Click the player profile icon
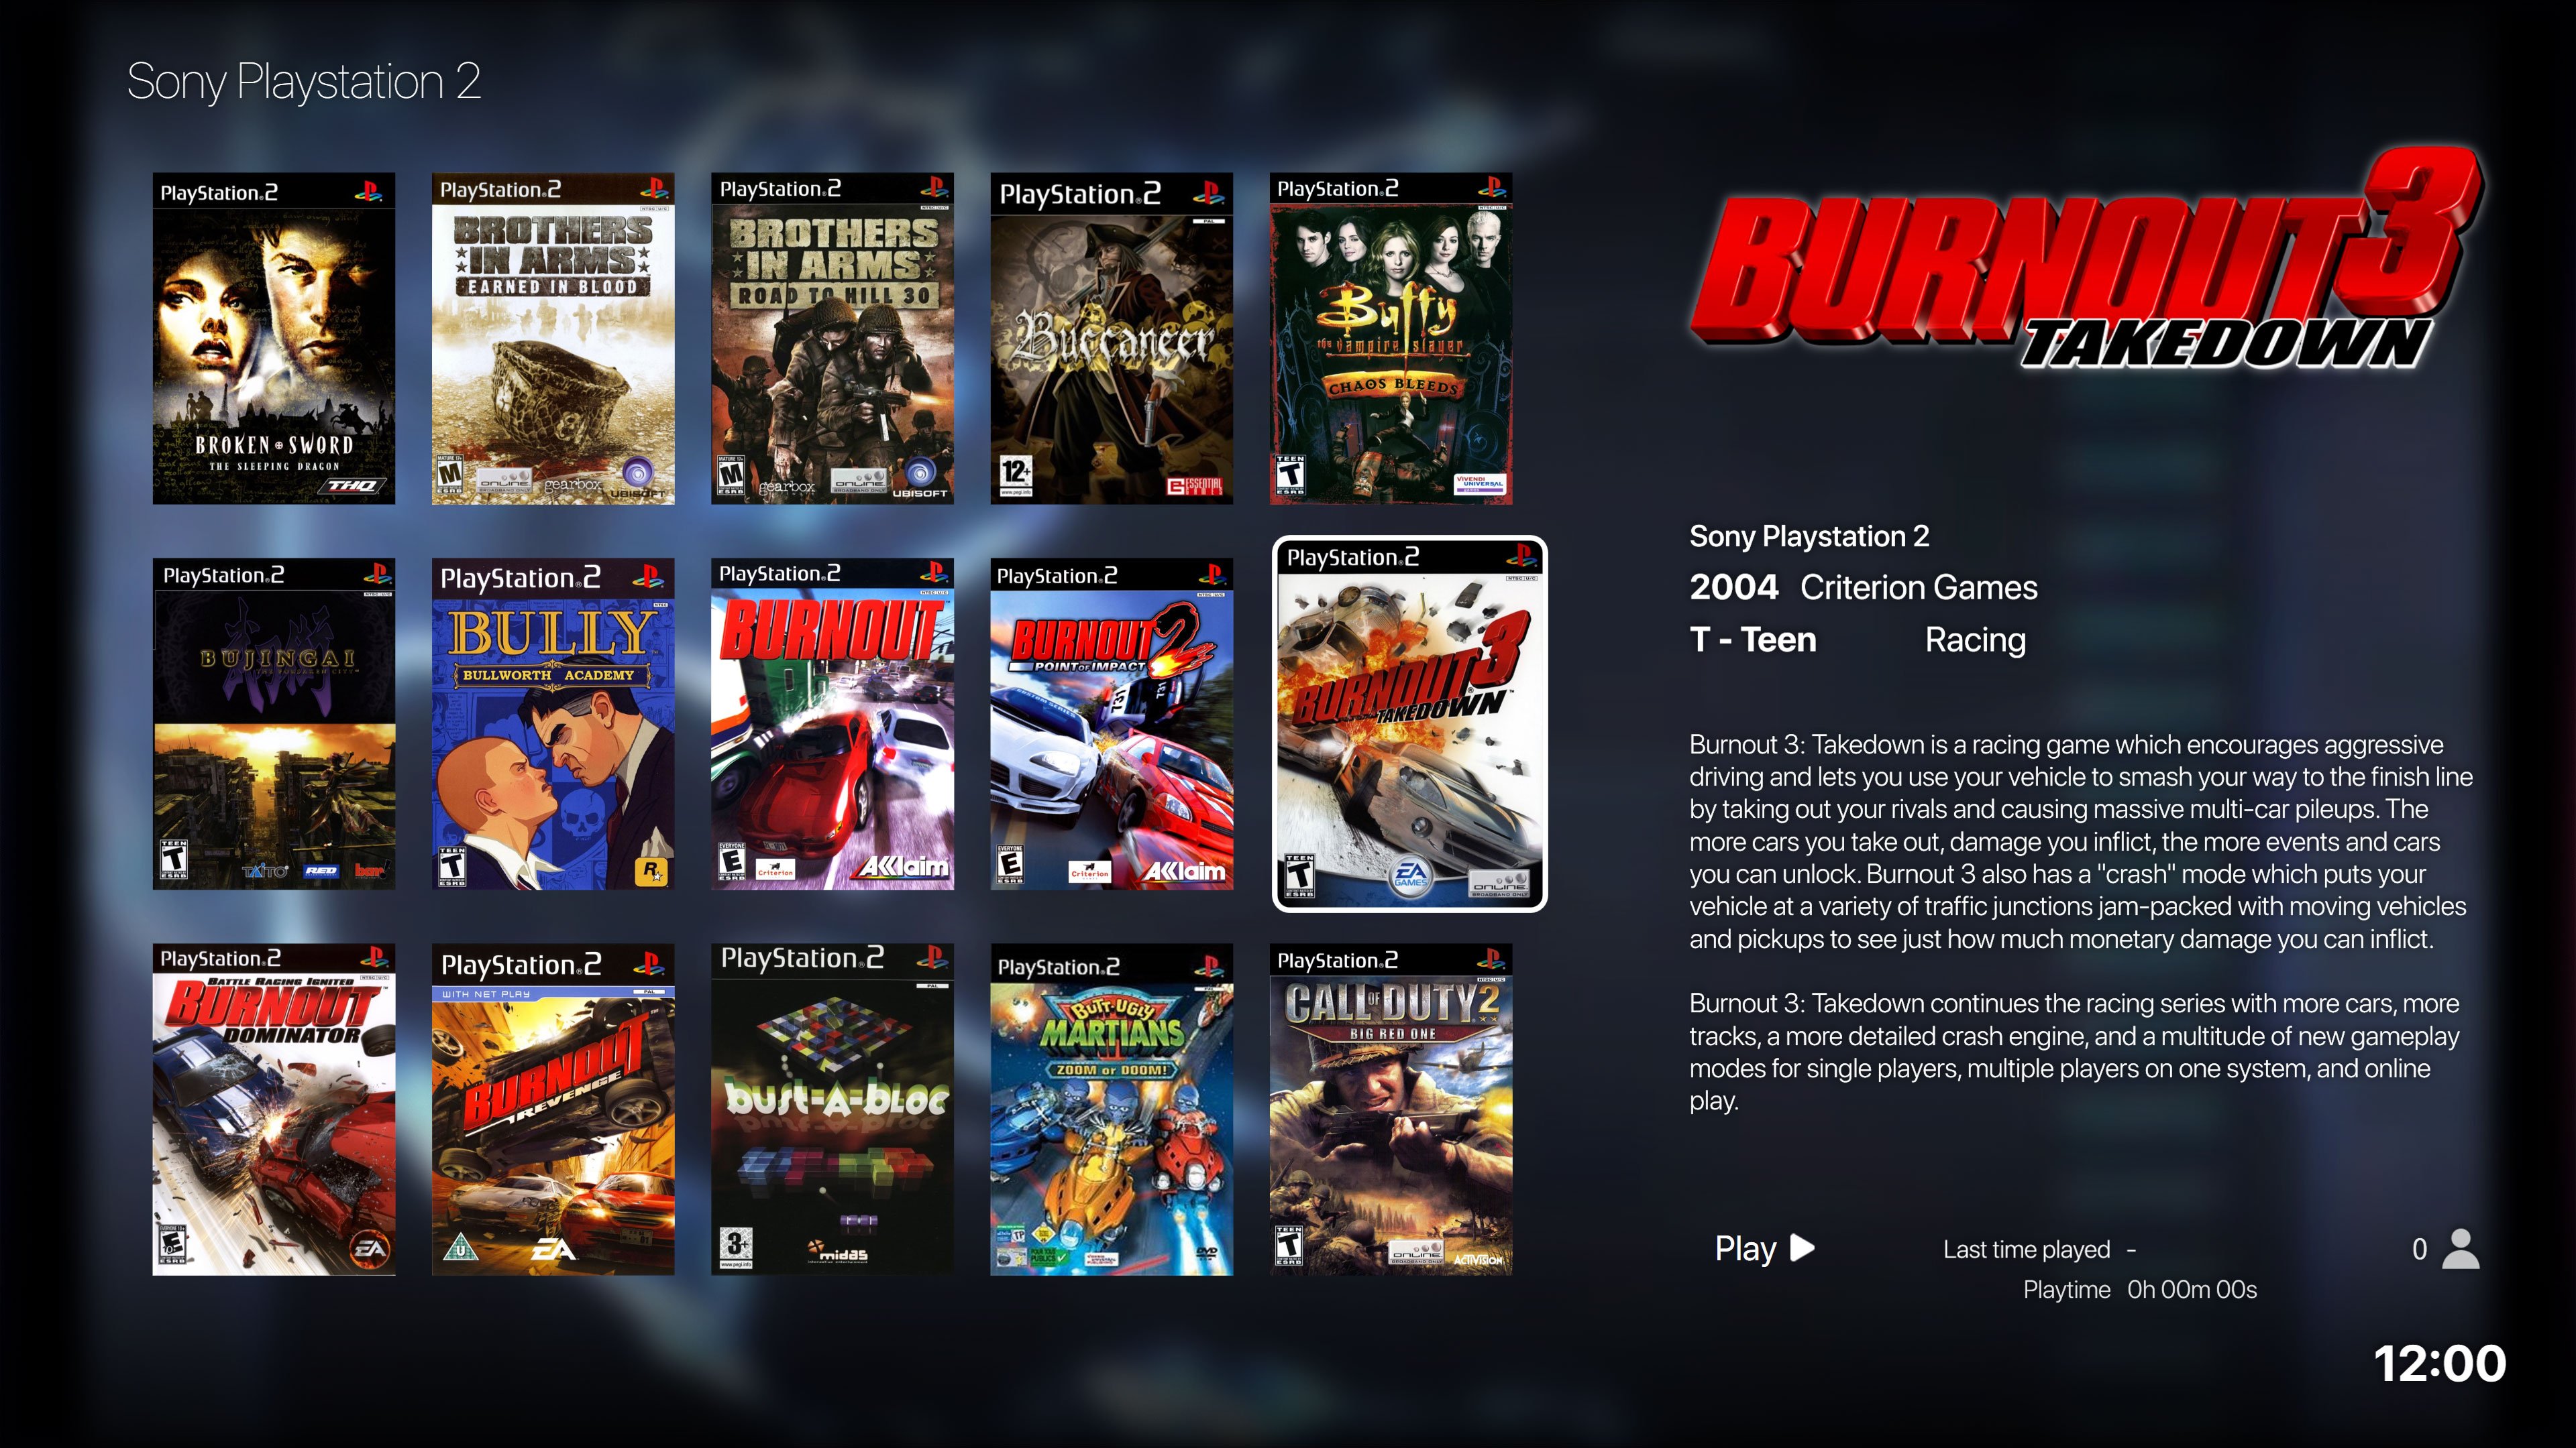2576x1448 pixels. pos(2461,1248)
